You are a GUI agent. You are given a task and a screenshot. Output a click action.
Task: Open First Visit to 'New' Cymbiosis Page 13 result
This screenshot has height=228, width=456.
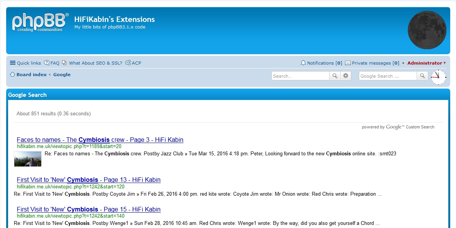pyautogui.click(x=89, y=180)
